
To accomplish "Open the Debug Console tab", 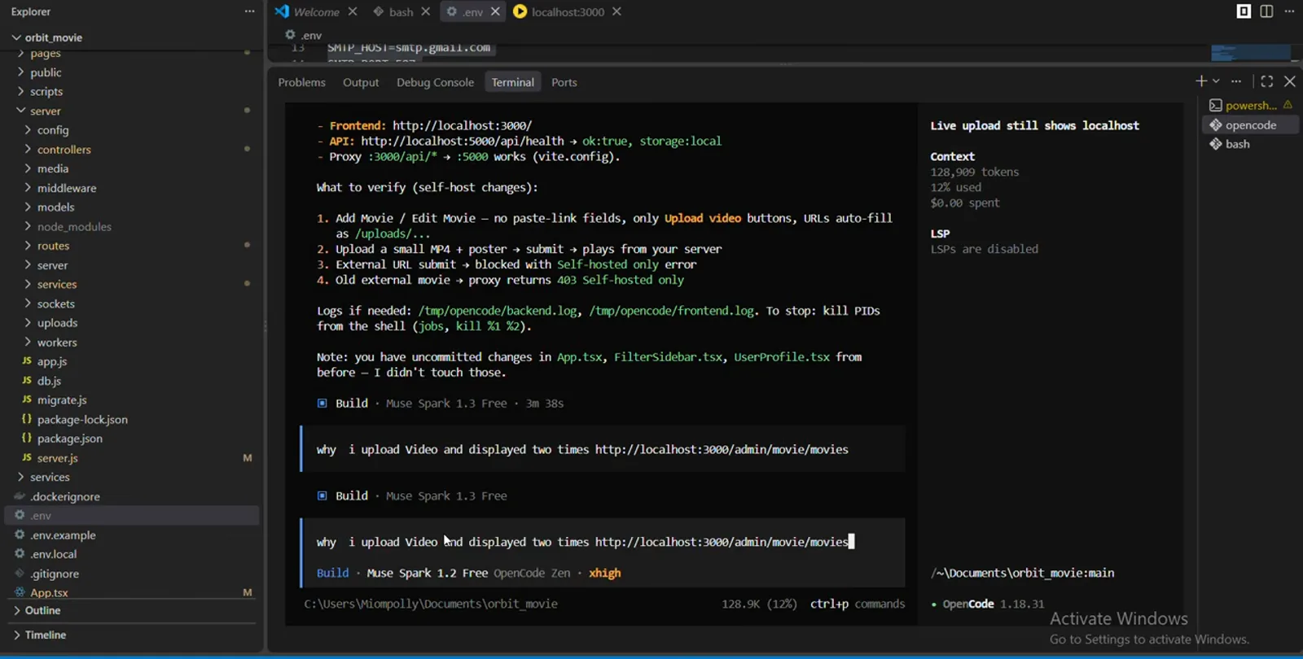I will pos(435,82).
